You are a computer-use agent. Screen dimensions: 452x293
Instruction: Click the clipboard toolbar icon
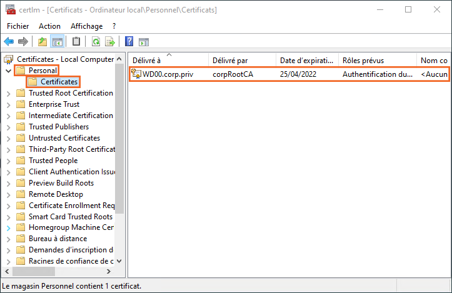point(76,42)
